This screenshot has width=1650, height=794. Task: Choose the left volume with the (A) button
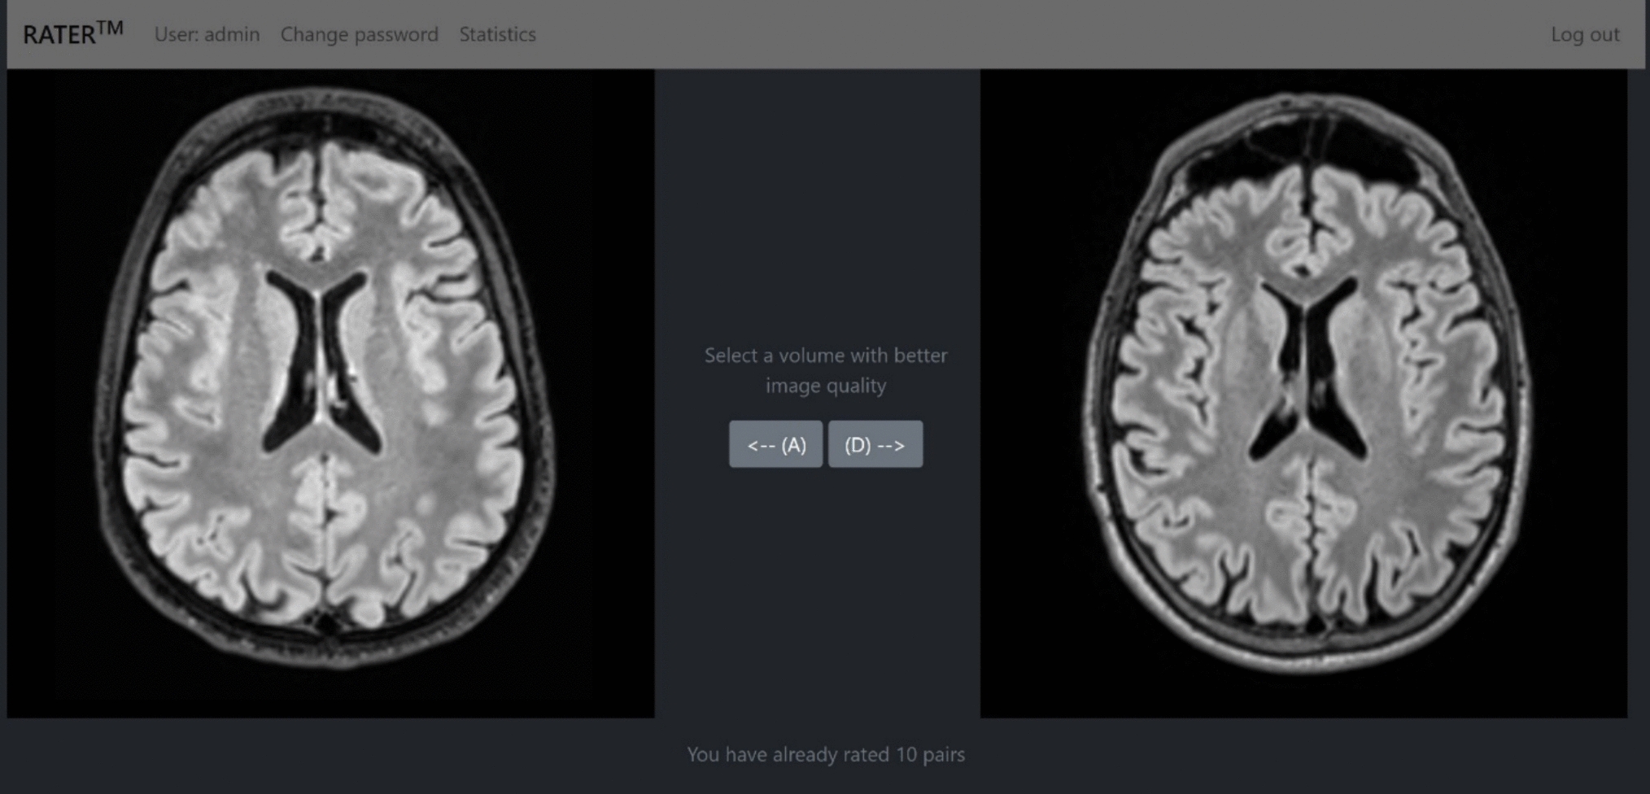[x=775, y=444]
